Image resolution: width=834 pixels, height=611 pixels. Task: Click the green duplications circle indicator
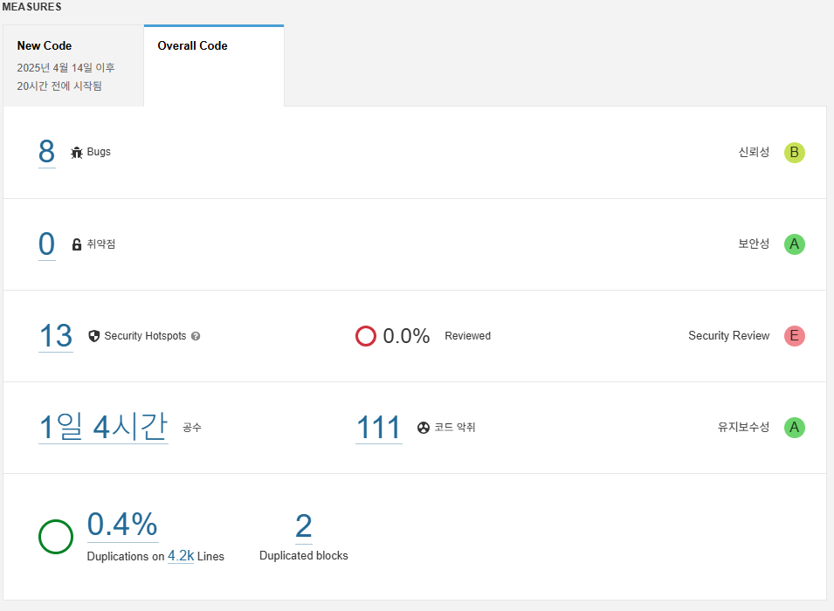tap(56, 537)
